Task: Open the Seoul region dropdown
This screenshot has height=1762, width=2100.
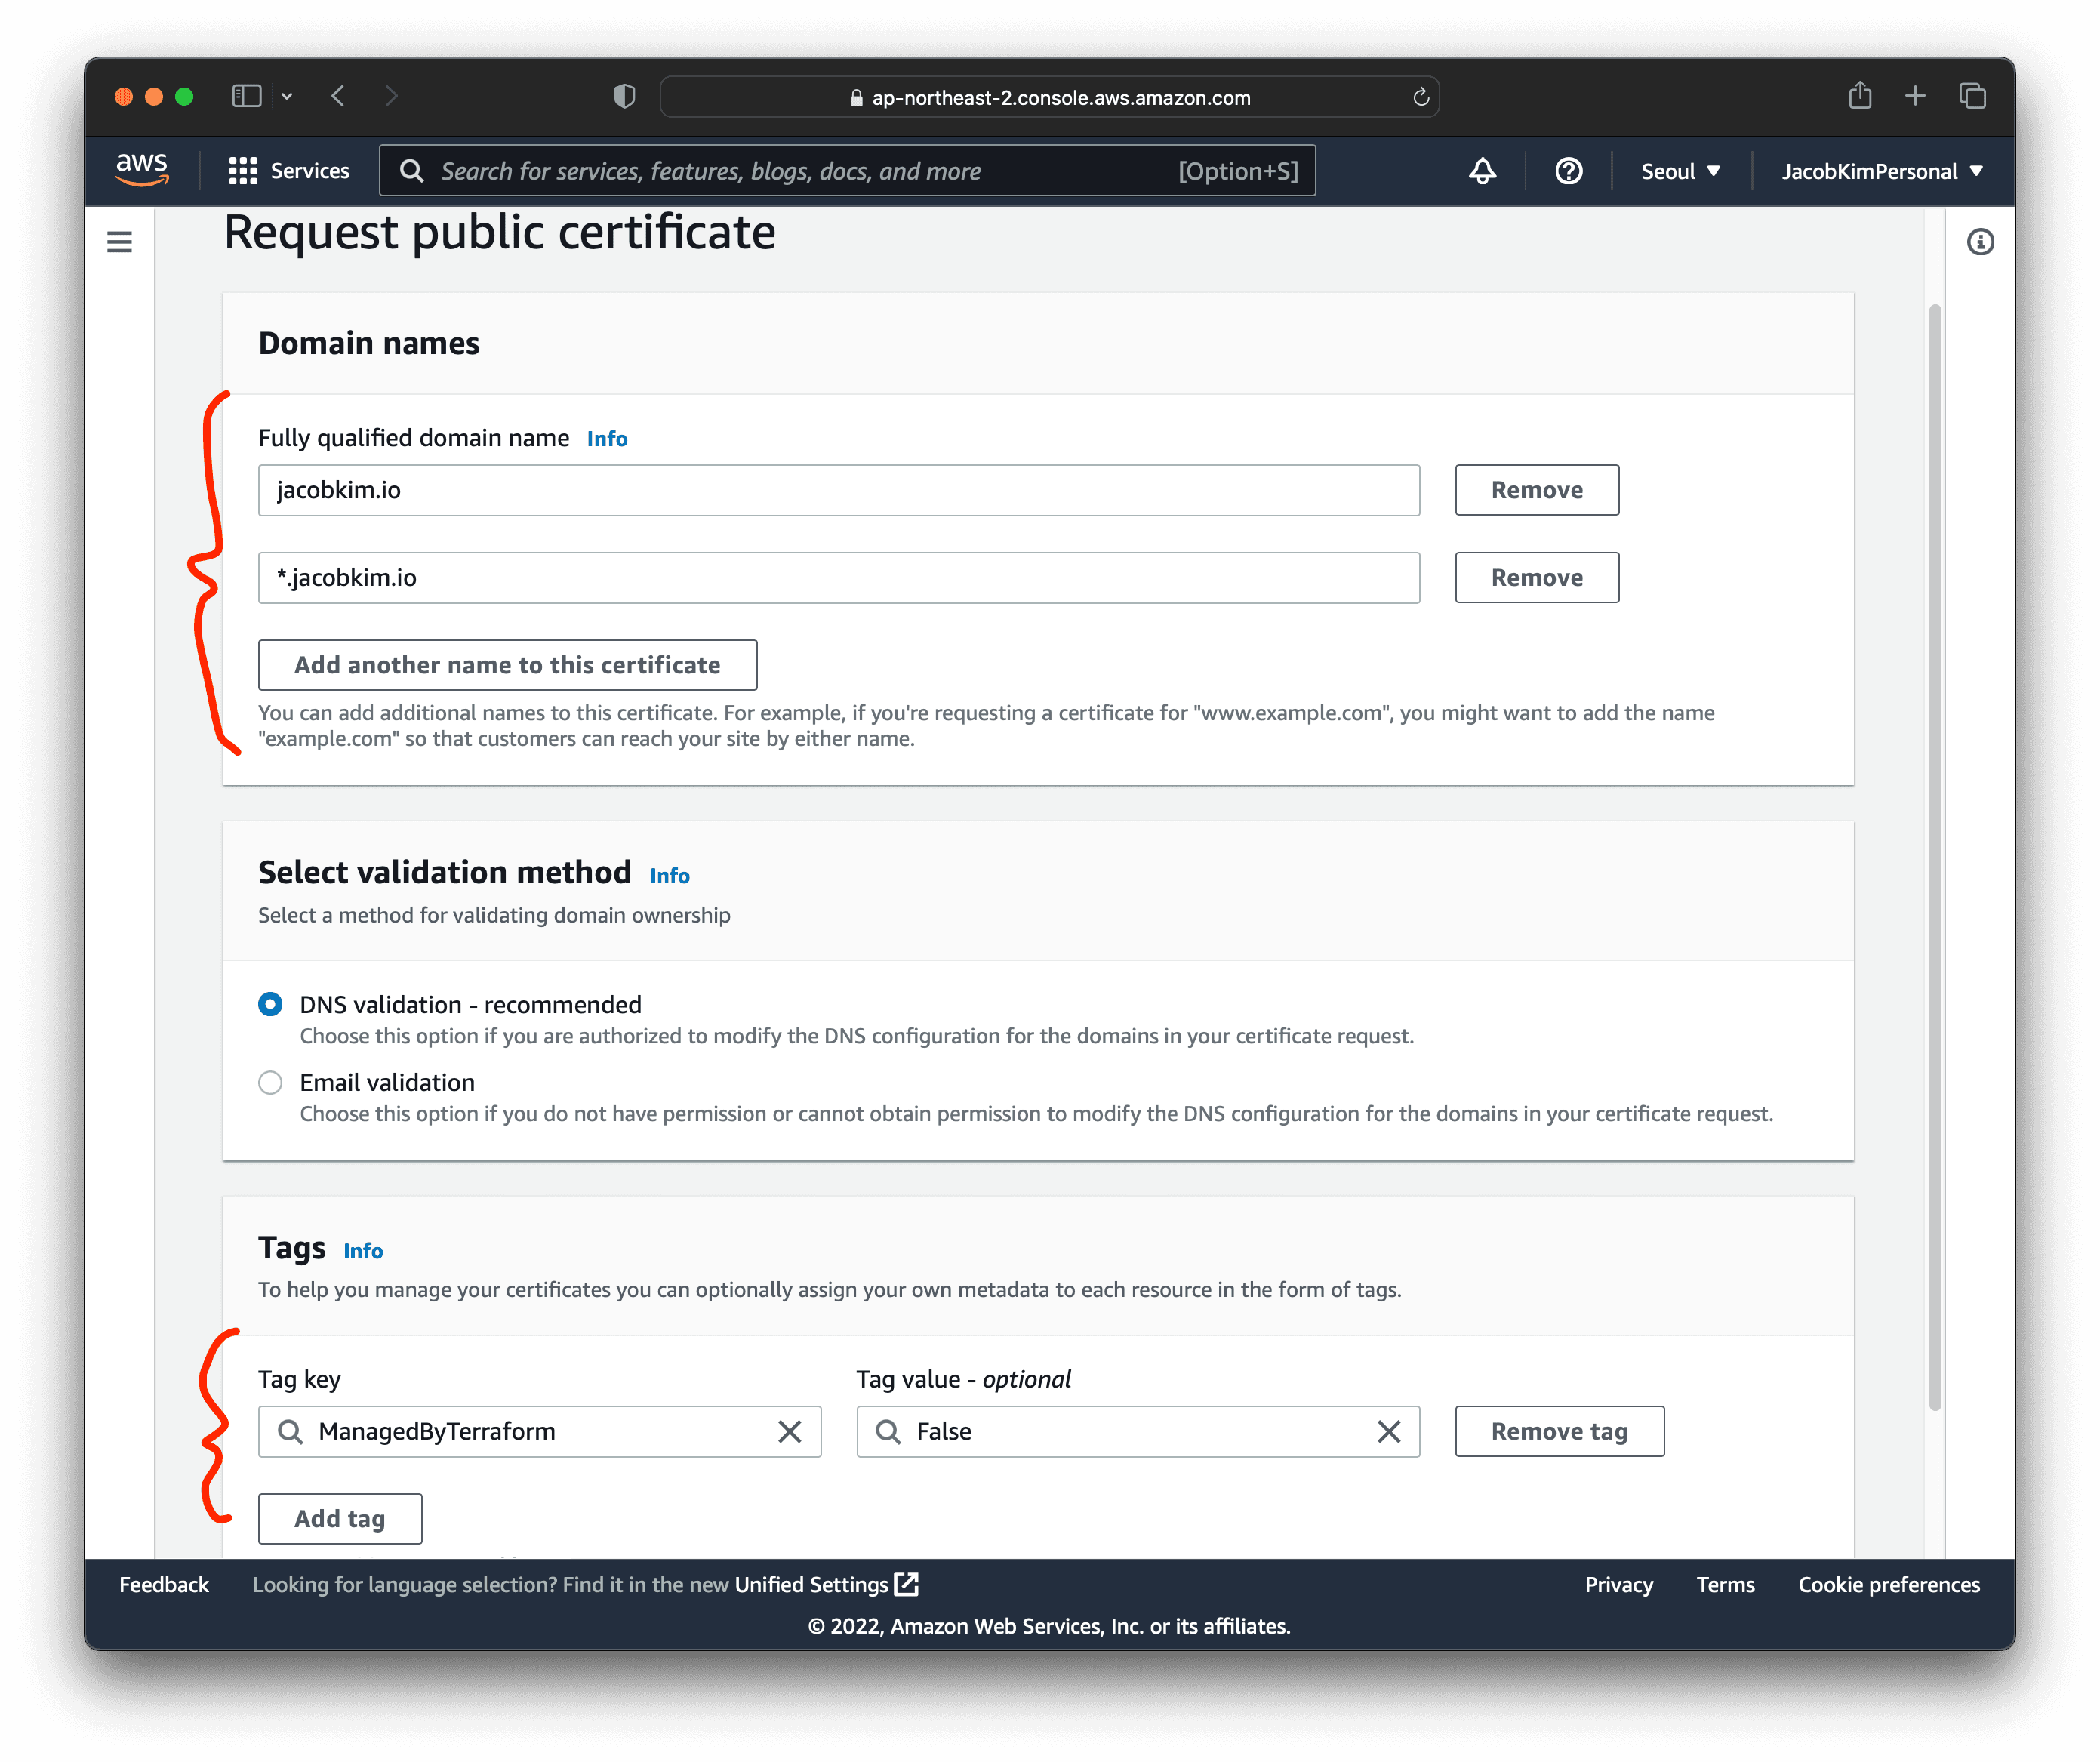Action: click(x=1680, y=171)
